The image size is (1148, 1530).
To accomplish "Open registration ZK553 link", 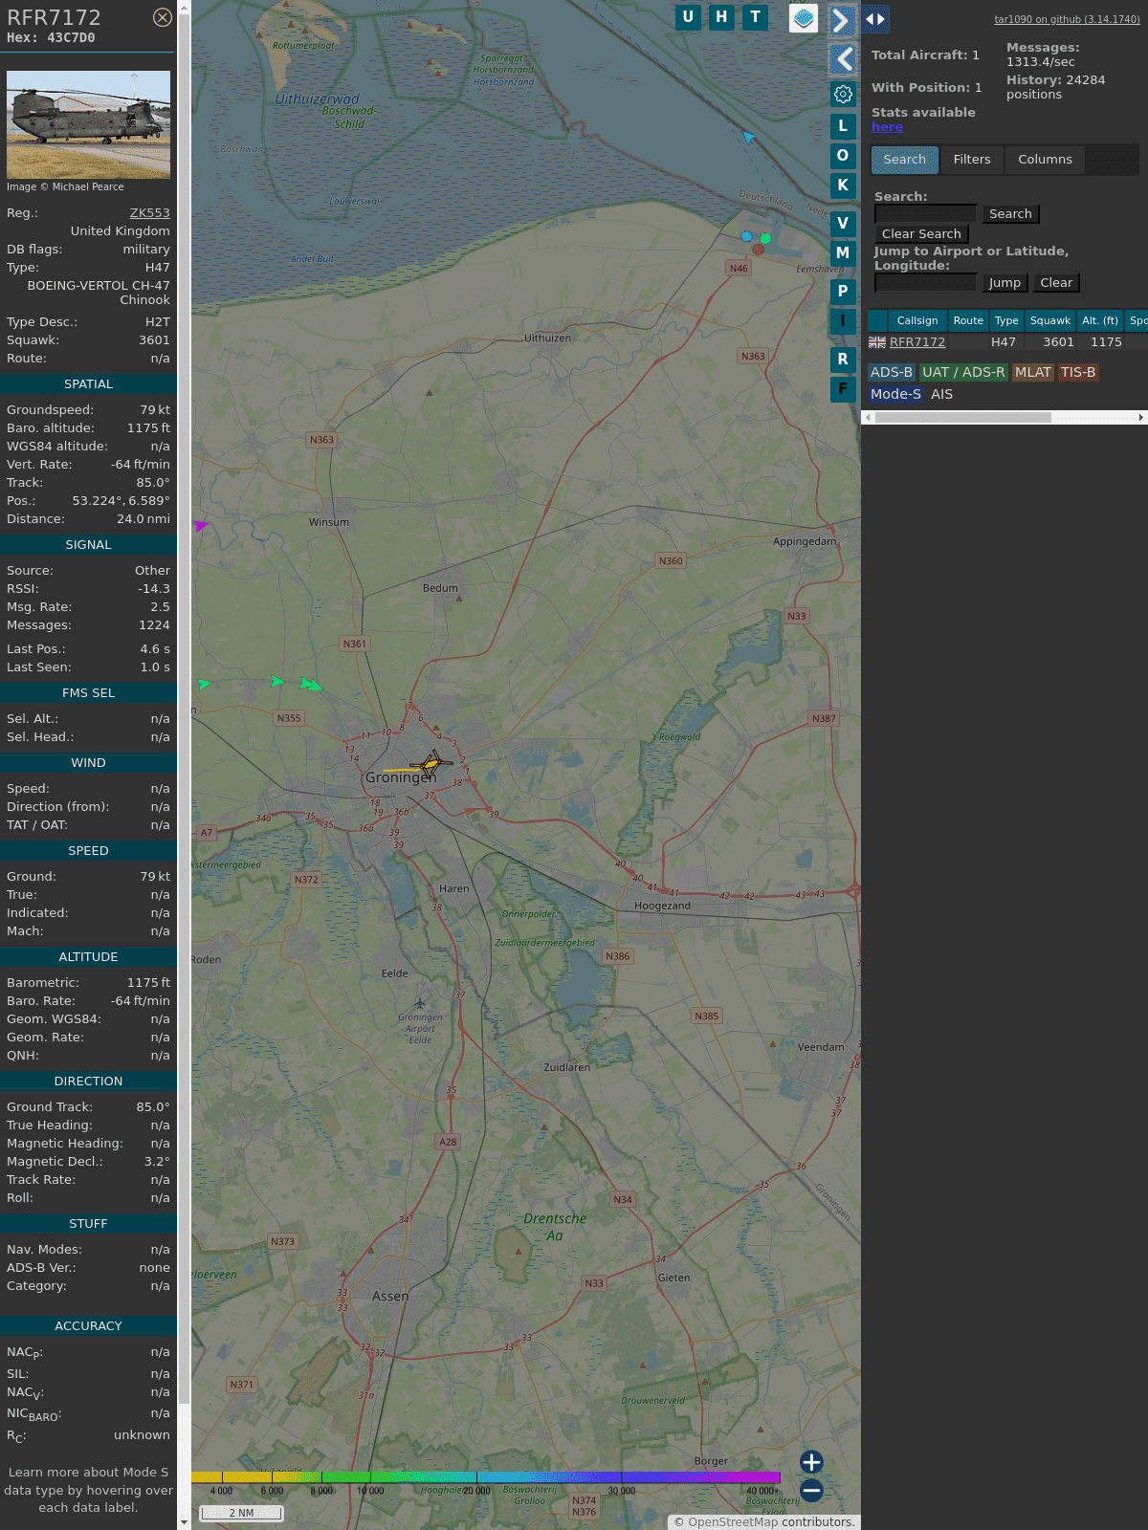I will [150, 213].
